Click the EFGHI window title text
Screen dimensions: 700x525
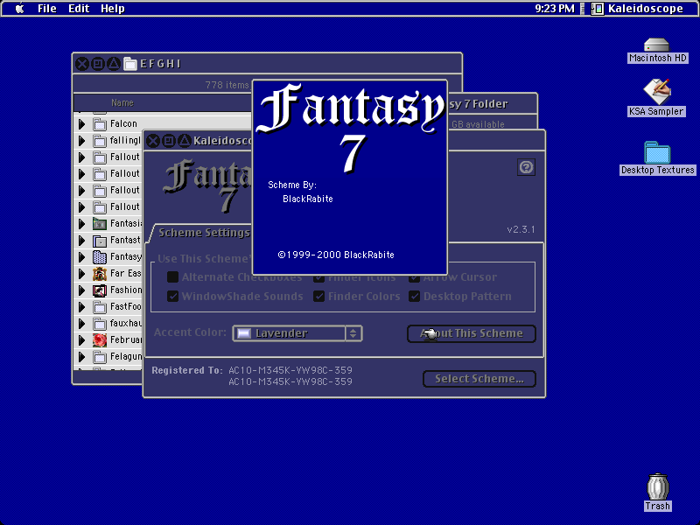(x=160, y=64)
